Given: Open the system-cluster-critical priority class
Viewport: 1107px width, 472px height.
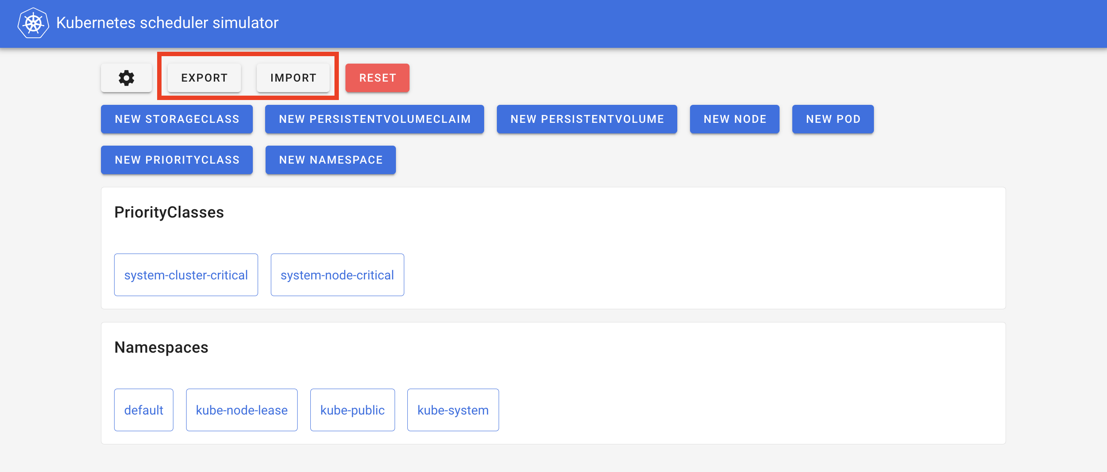Looking at the screenshot, I should 186,275.
